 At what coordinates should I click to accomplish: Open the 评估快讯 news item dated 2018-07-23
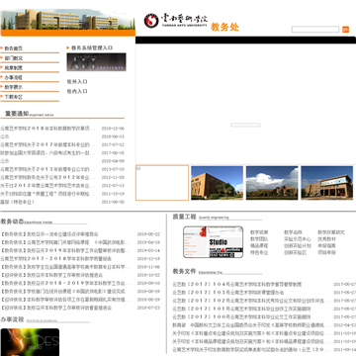click(56, 308)
